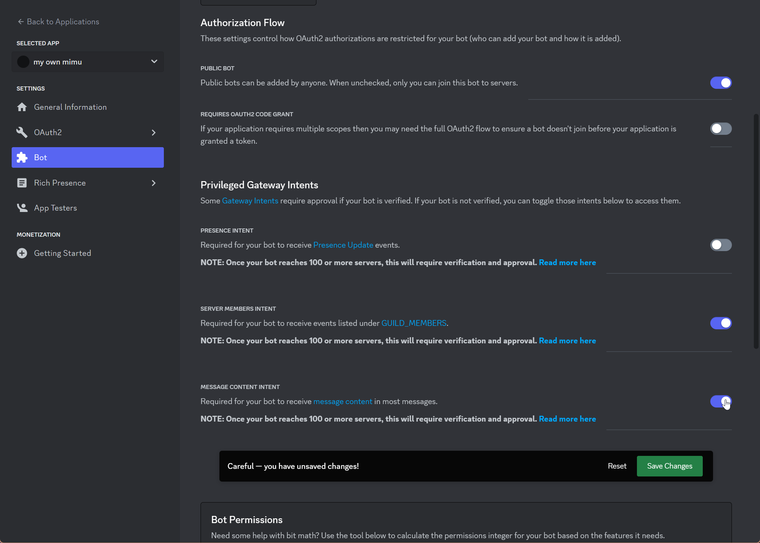Open General Information settings page
The height and width of the screenshot is (543, 760).
tap(70, 107)
